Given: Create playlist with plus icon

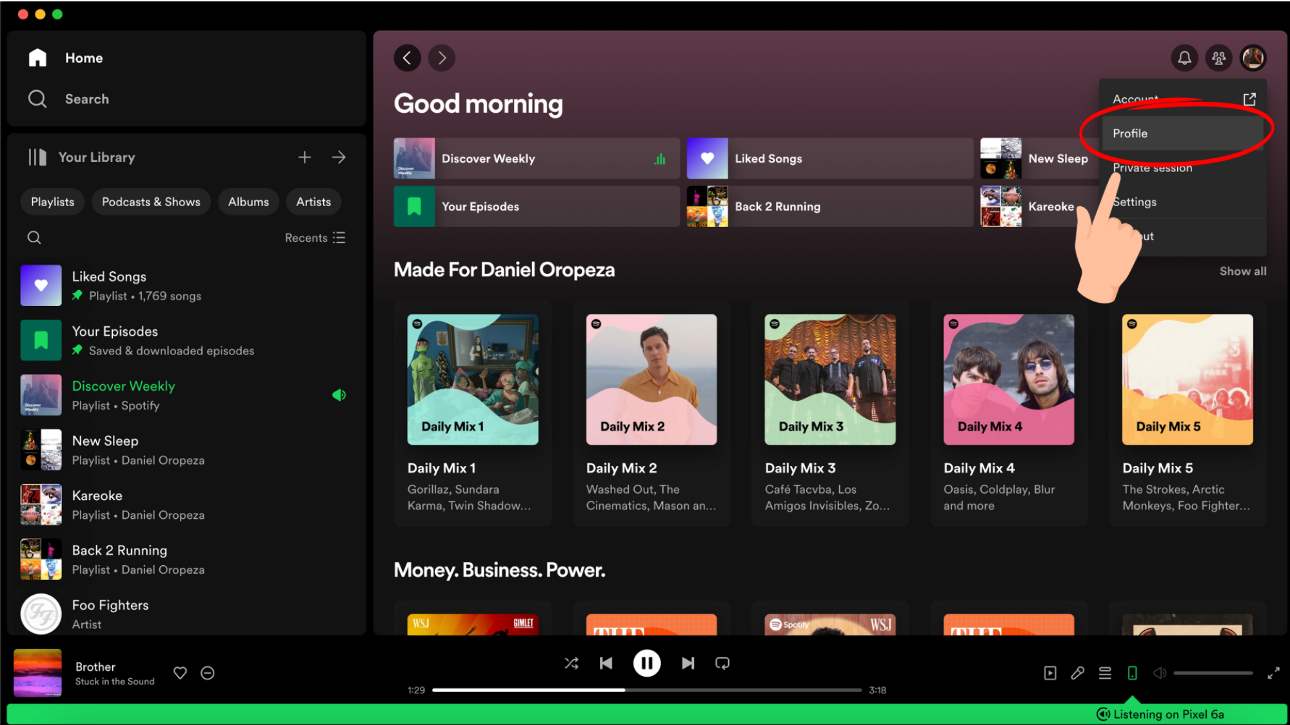Looking at the screenshot, I should [x=304, y=157].
